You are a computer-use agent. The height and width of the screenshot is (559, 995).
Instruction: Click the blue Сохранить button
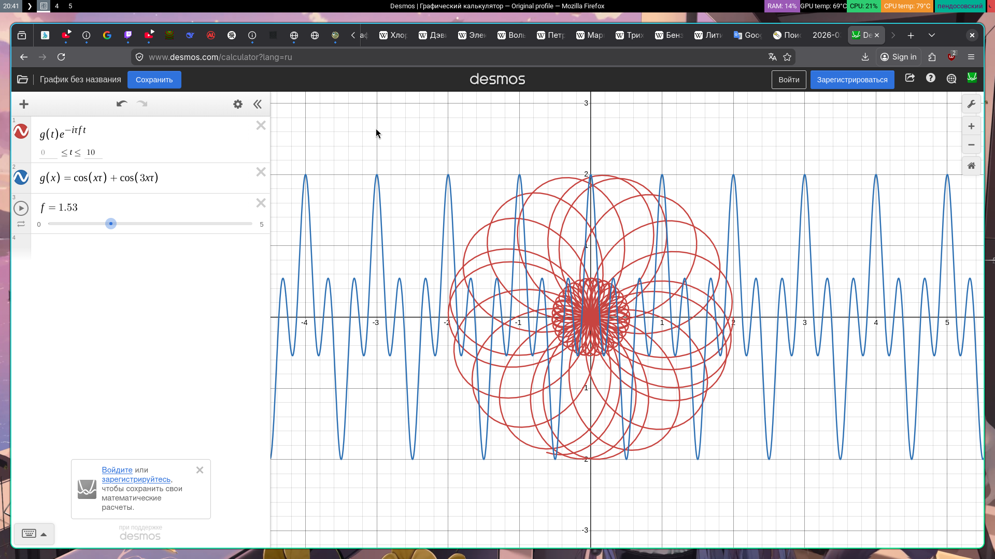pyautogui.click(x=154, y=80)
